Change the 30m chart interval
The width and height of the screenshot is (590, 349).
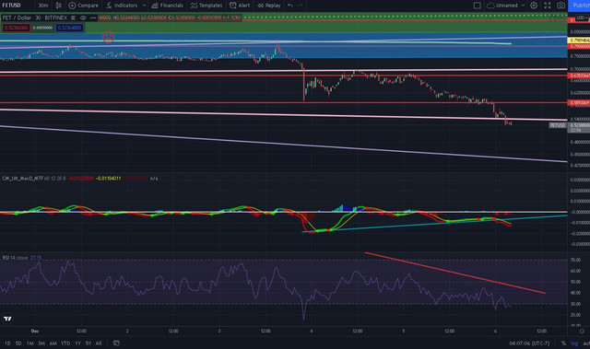click(x=43, y=6)
